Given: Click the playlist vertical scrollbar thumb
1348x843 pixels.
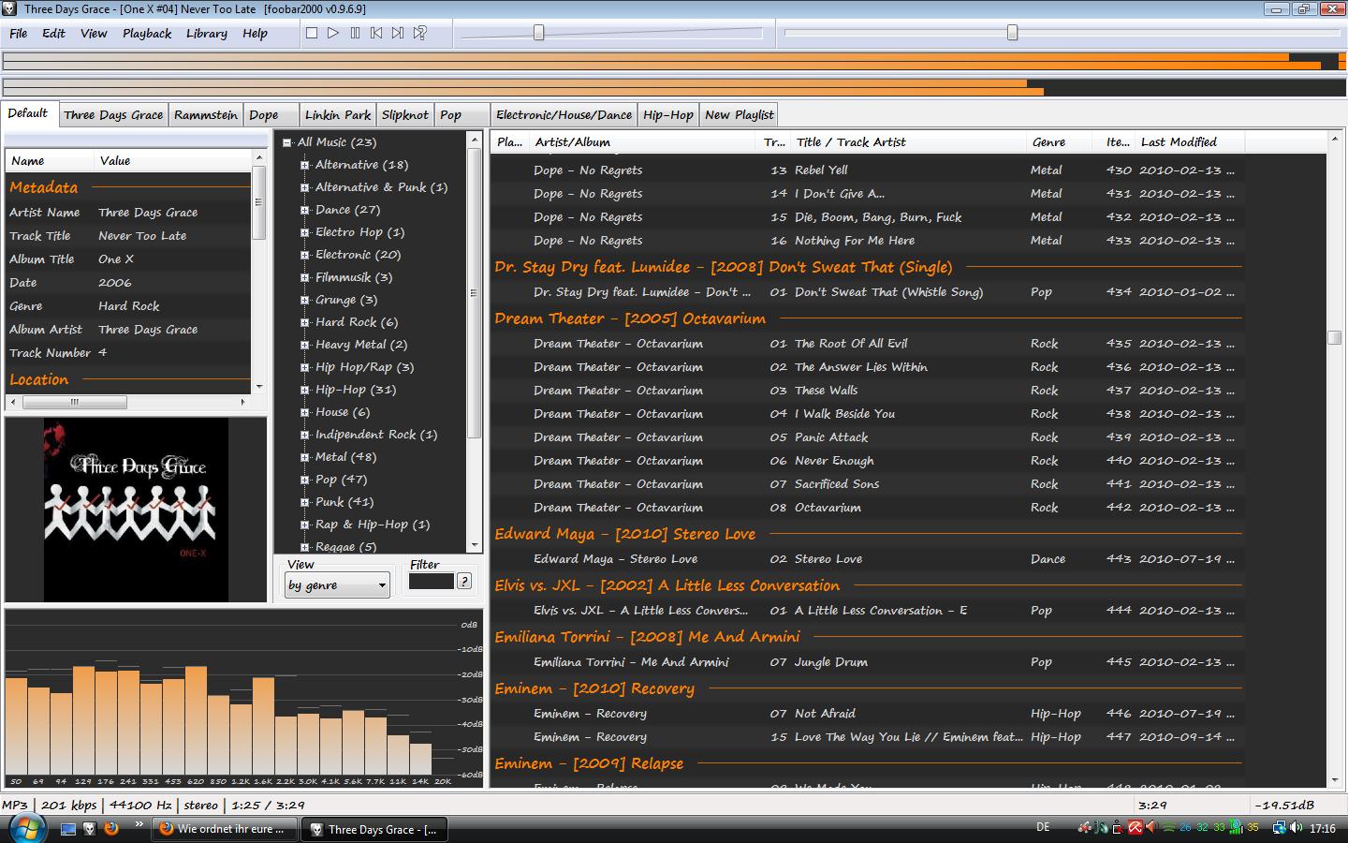Looking at the screenshot, I should (1335, 337).
